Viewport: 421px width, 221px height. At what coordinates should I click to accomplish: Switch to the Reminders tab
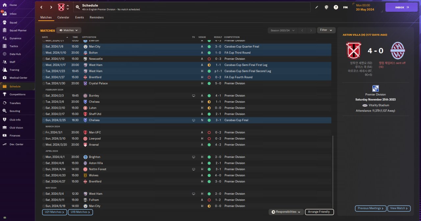click(97, 17)
